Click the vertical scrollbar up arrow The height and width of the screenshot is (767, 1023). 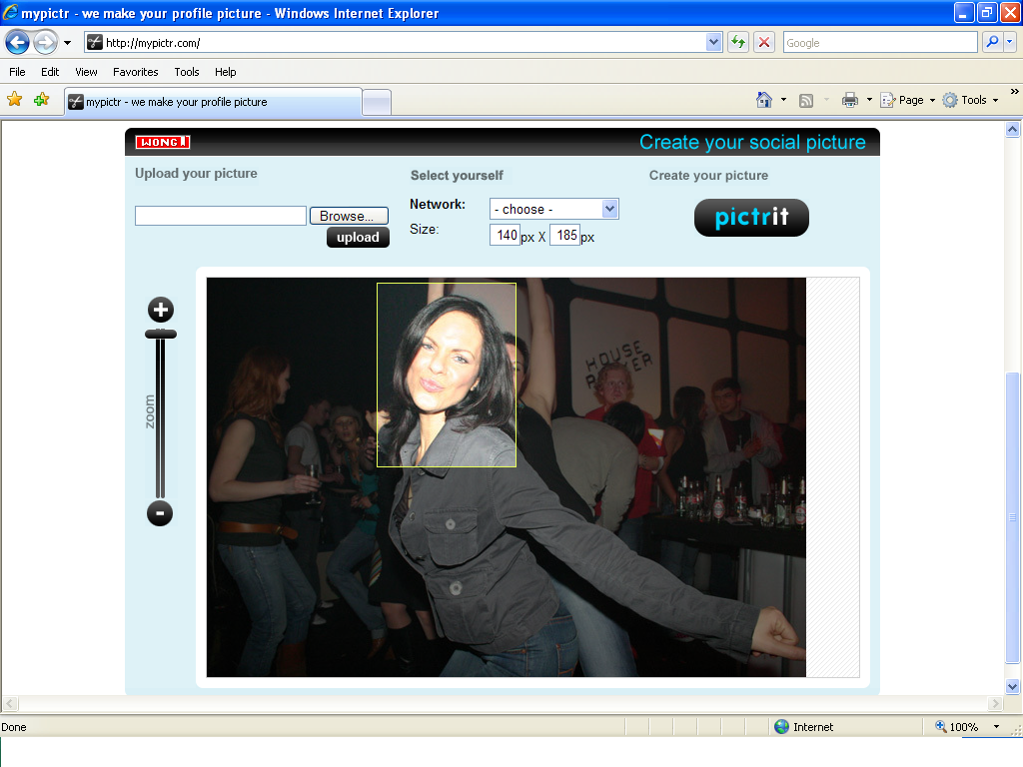coord(1012,129)
